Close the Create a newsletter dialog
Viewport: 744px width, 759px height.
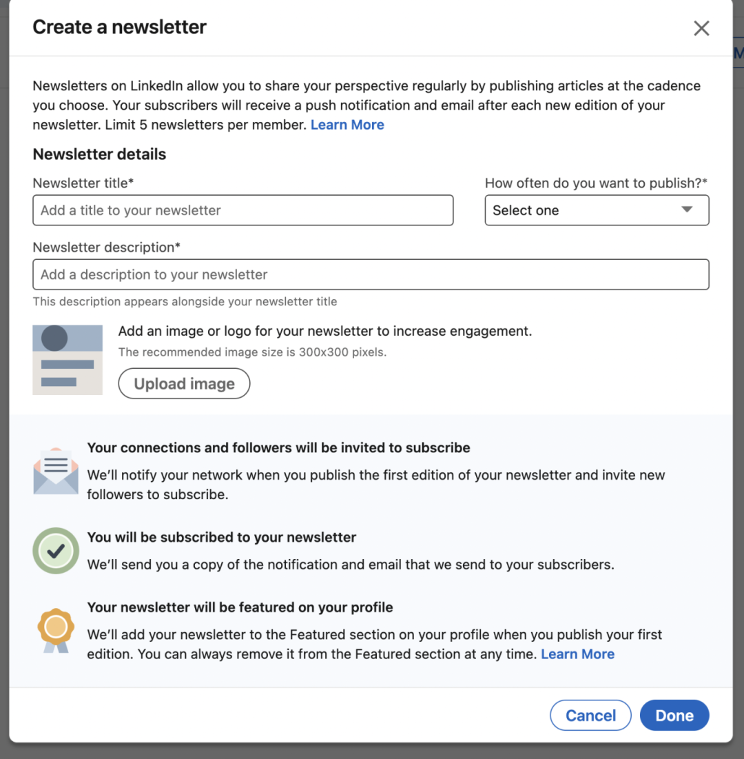(701, 28)
